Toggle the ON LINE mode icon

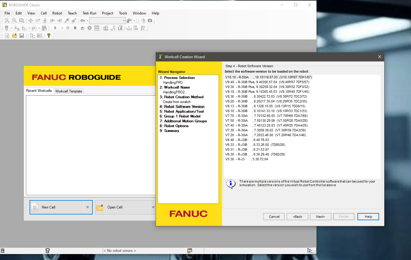pos(136,28)
